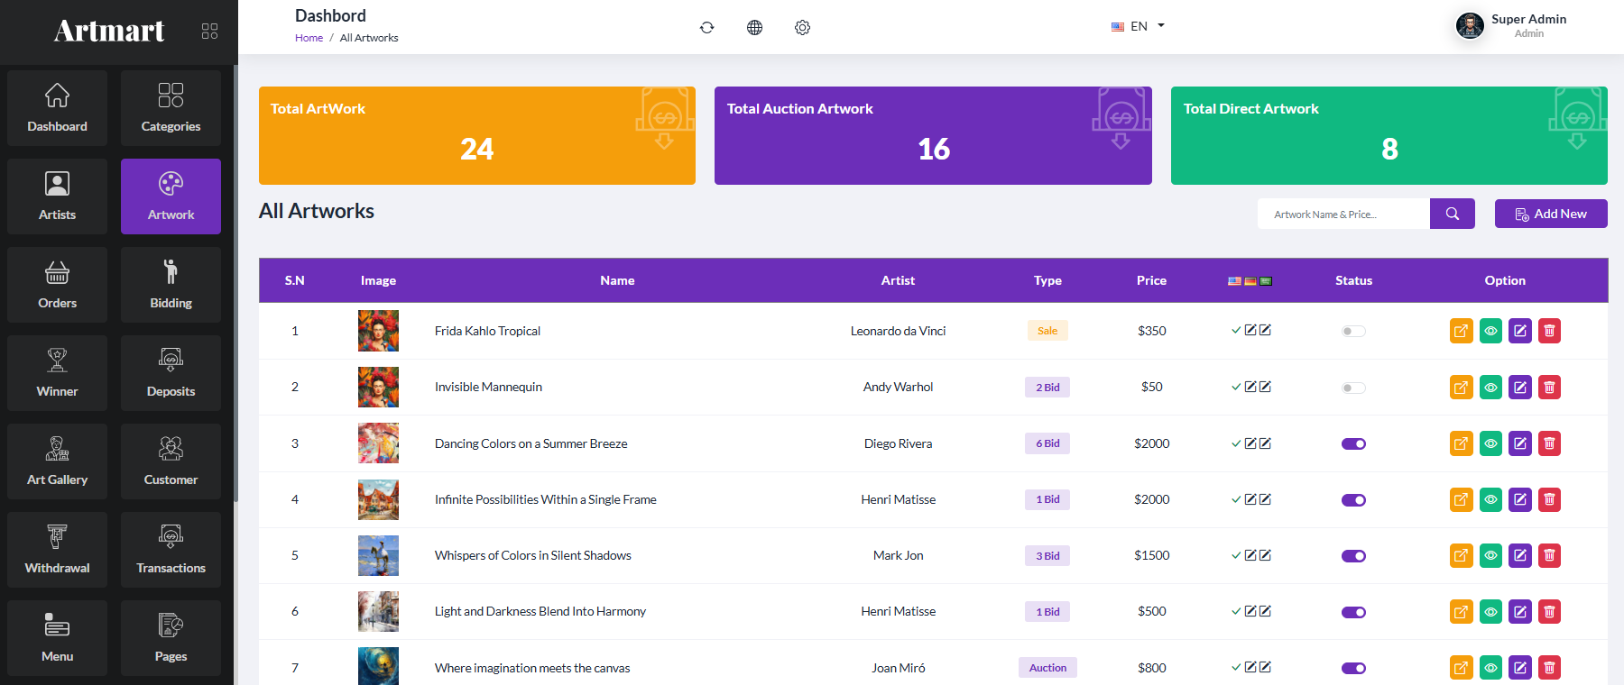Open the settings gear icon in the header
1624x685 pixels.
[x=802, y=27]
